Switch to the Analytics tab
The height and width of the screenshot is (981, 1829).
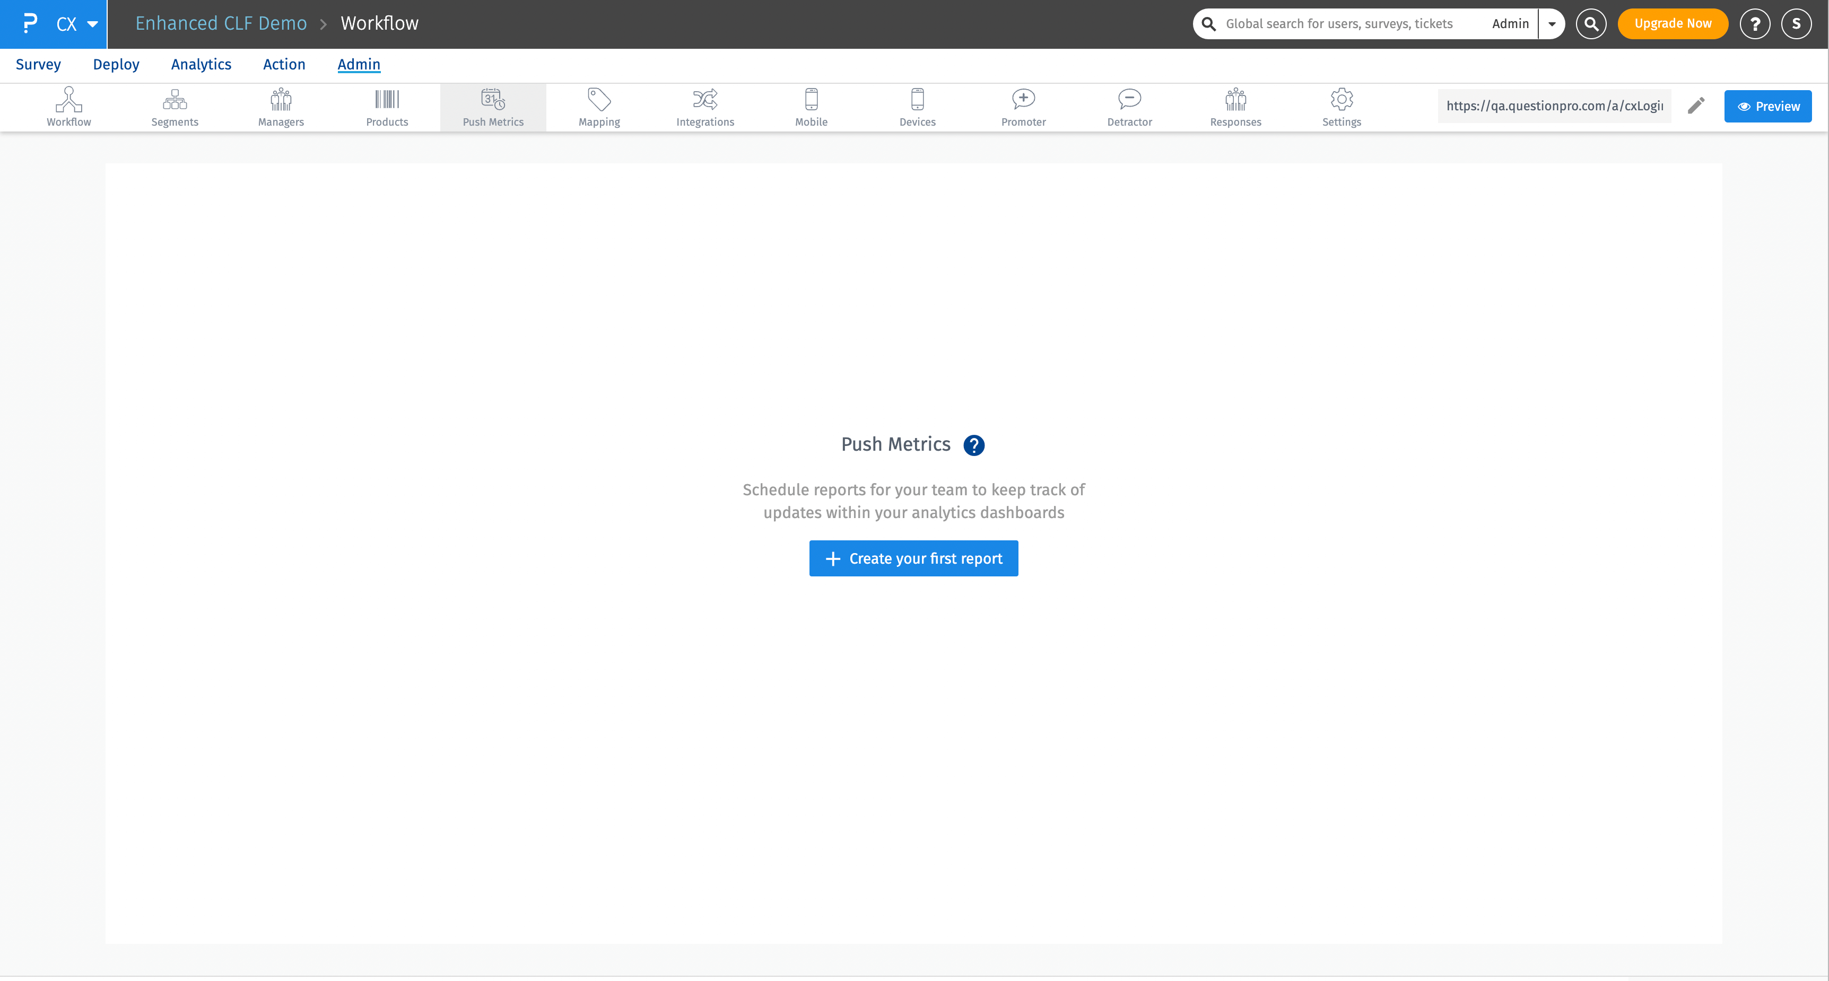tap(201, 64)
